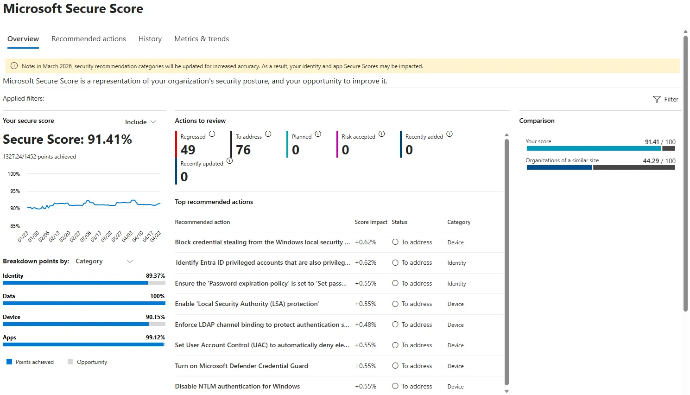The width and height of the screenshot is (690, 395).
Task: Click the info icon beside Risk accepted
Action: (x=381, y=134)
